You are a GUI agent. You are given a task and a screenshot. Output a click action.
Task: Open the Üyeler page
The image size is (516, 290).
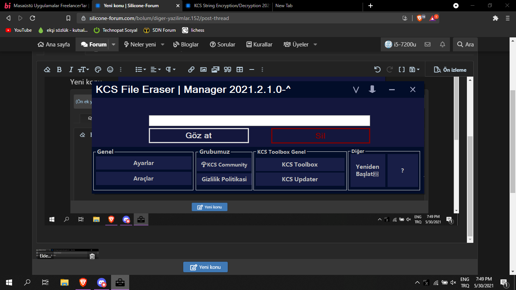point(296,45)
